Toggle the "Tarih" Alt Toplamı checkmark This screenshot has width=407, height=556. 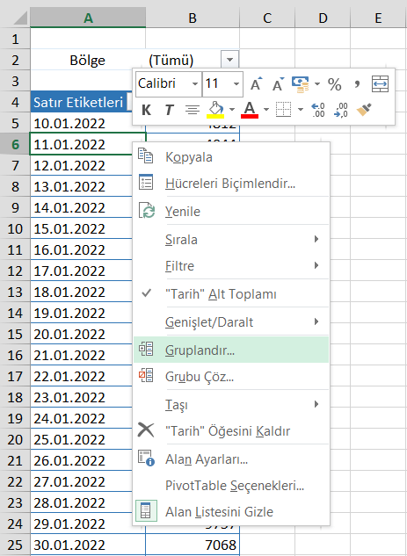146,293
